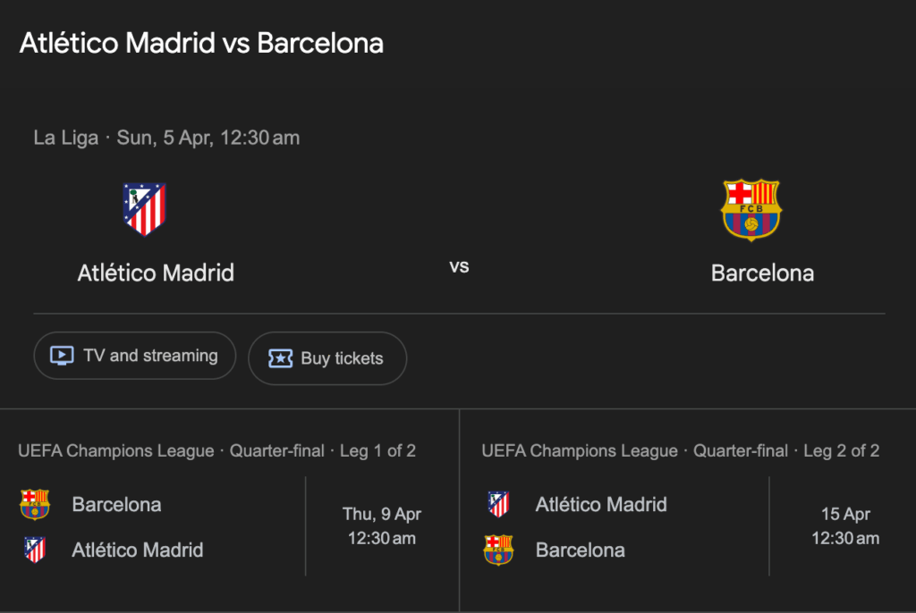Click the Atlético Madrid badge in the Leg 2 fixture
This screenshot has width=916, height=613.
pyautogui.click(x=498, y=504)
